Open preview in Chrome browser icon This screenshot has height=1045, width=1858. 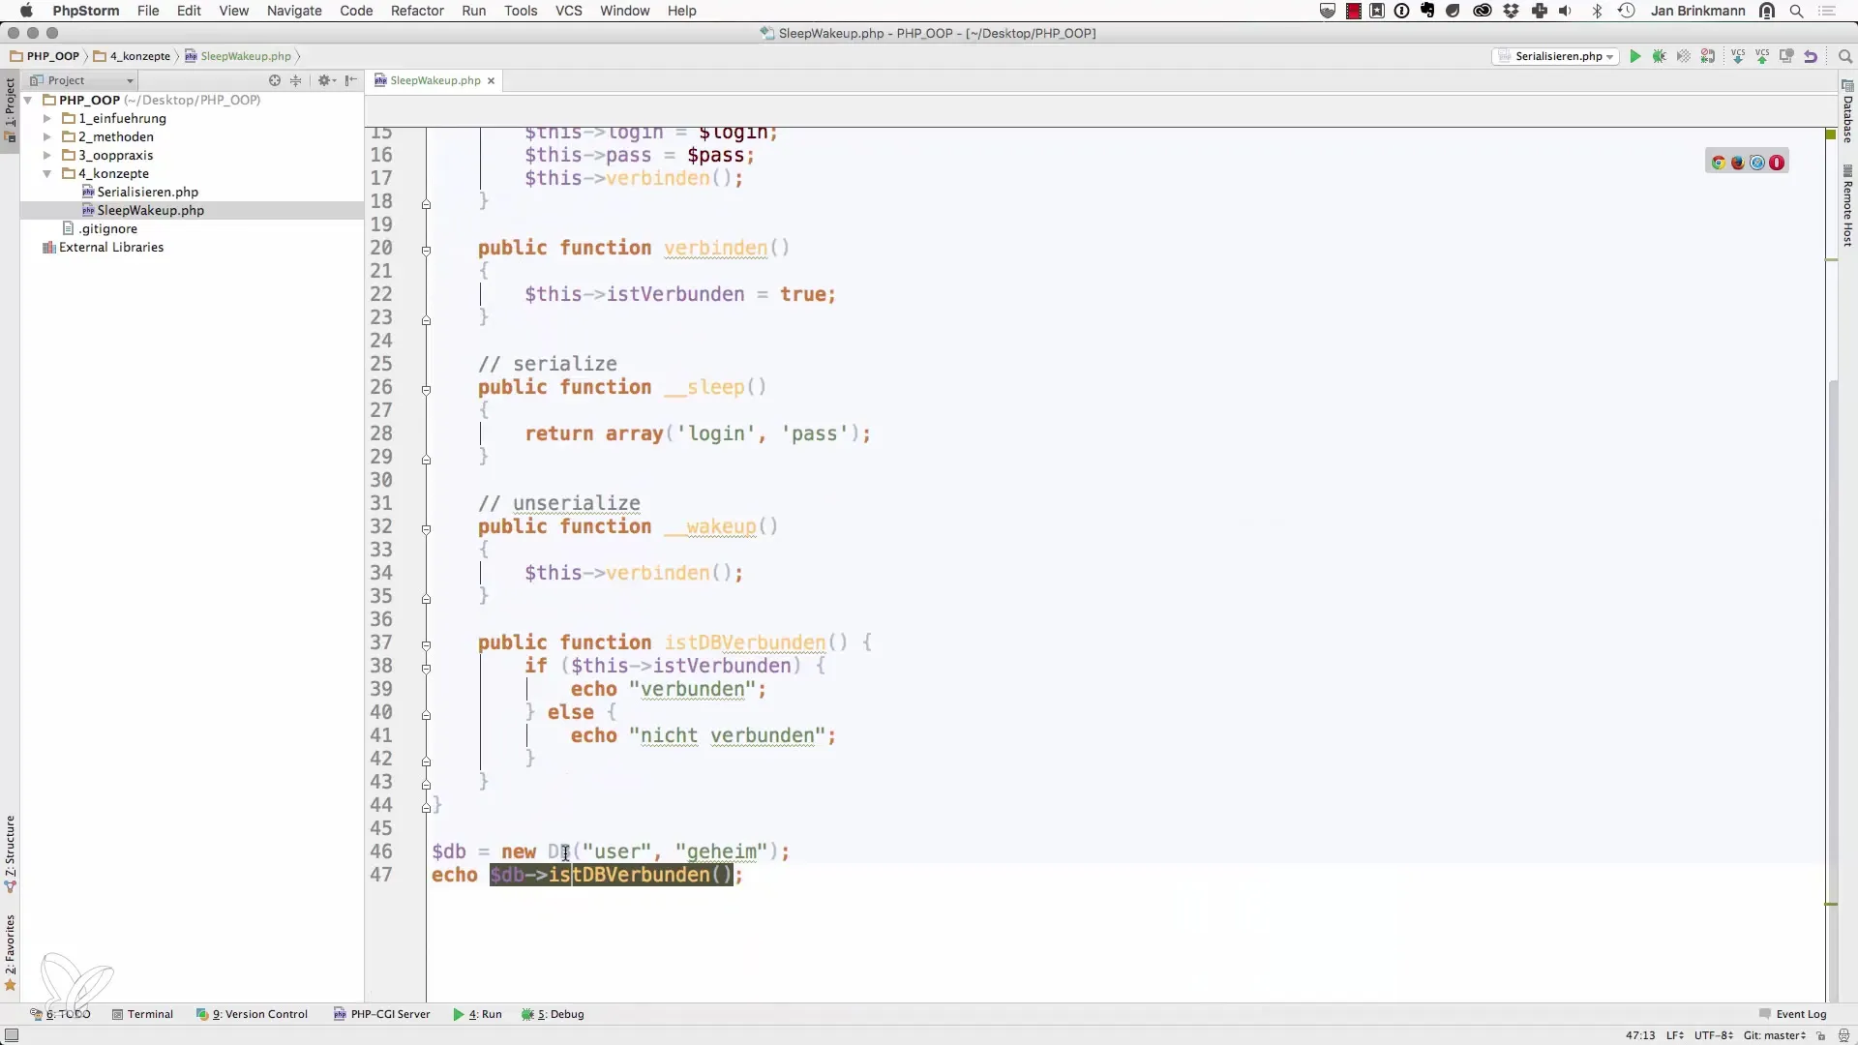pyautogui.click(x=1719, y=163)
